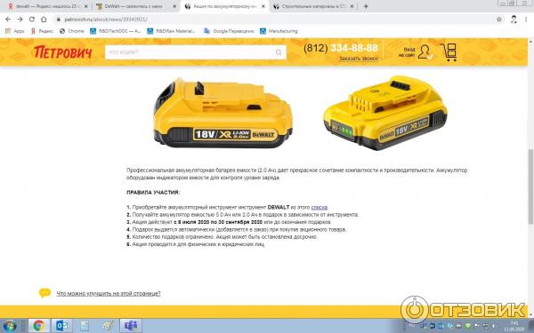
Task: Open the Google Переводчик bookmark
Action: (x=229, y=31)
